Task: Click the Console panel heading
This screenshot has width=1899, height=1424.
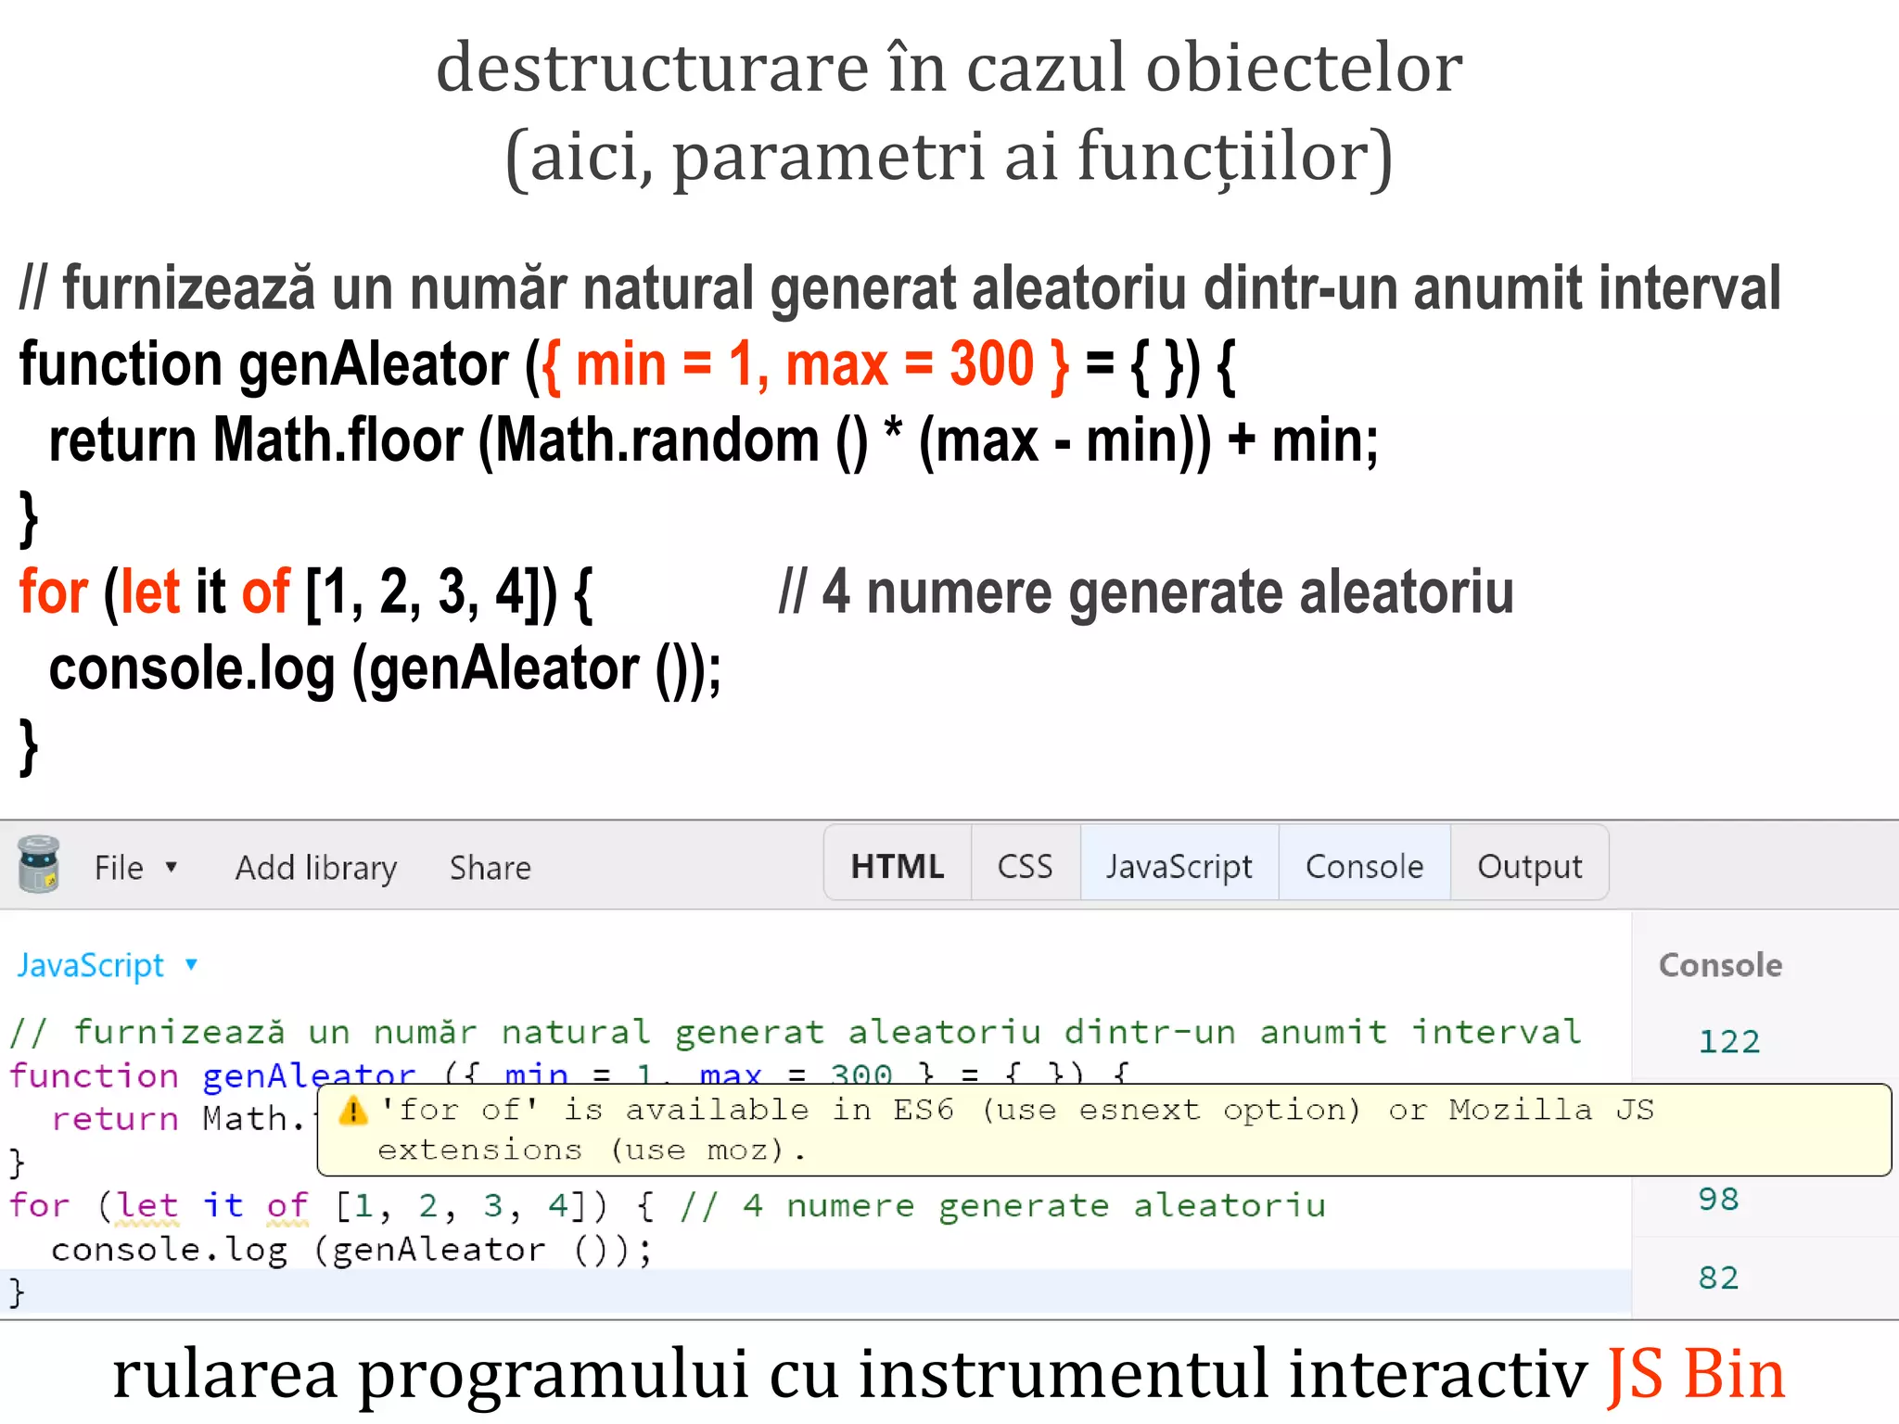Action: tap(1720, 965)
